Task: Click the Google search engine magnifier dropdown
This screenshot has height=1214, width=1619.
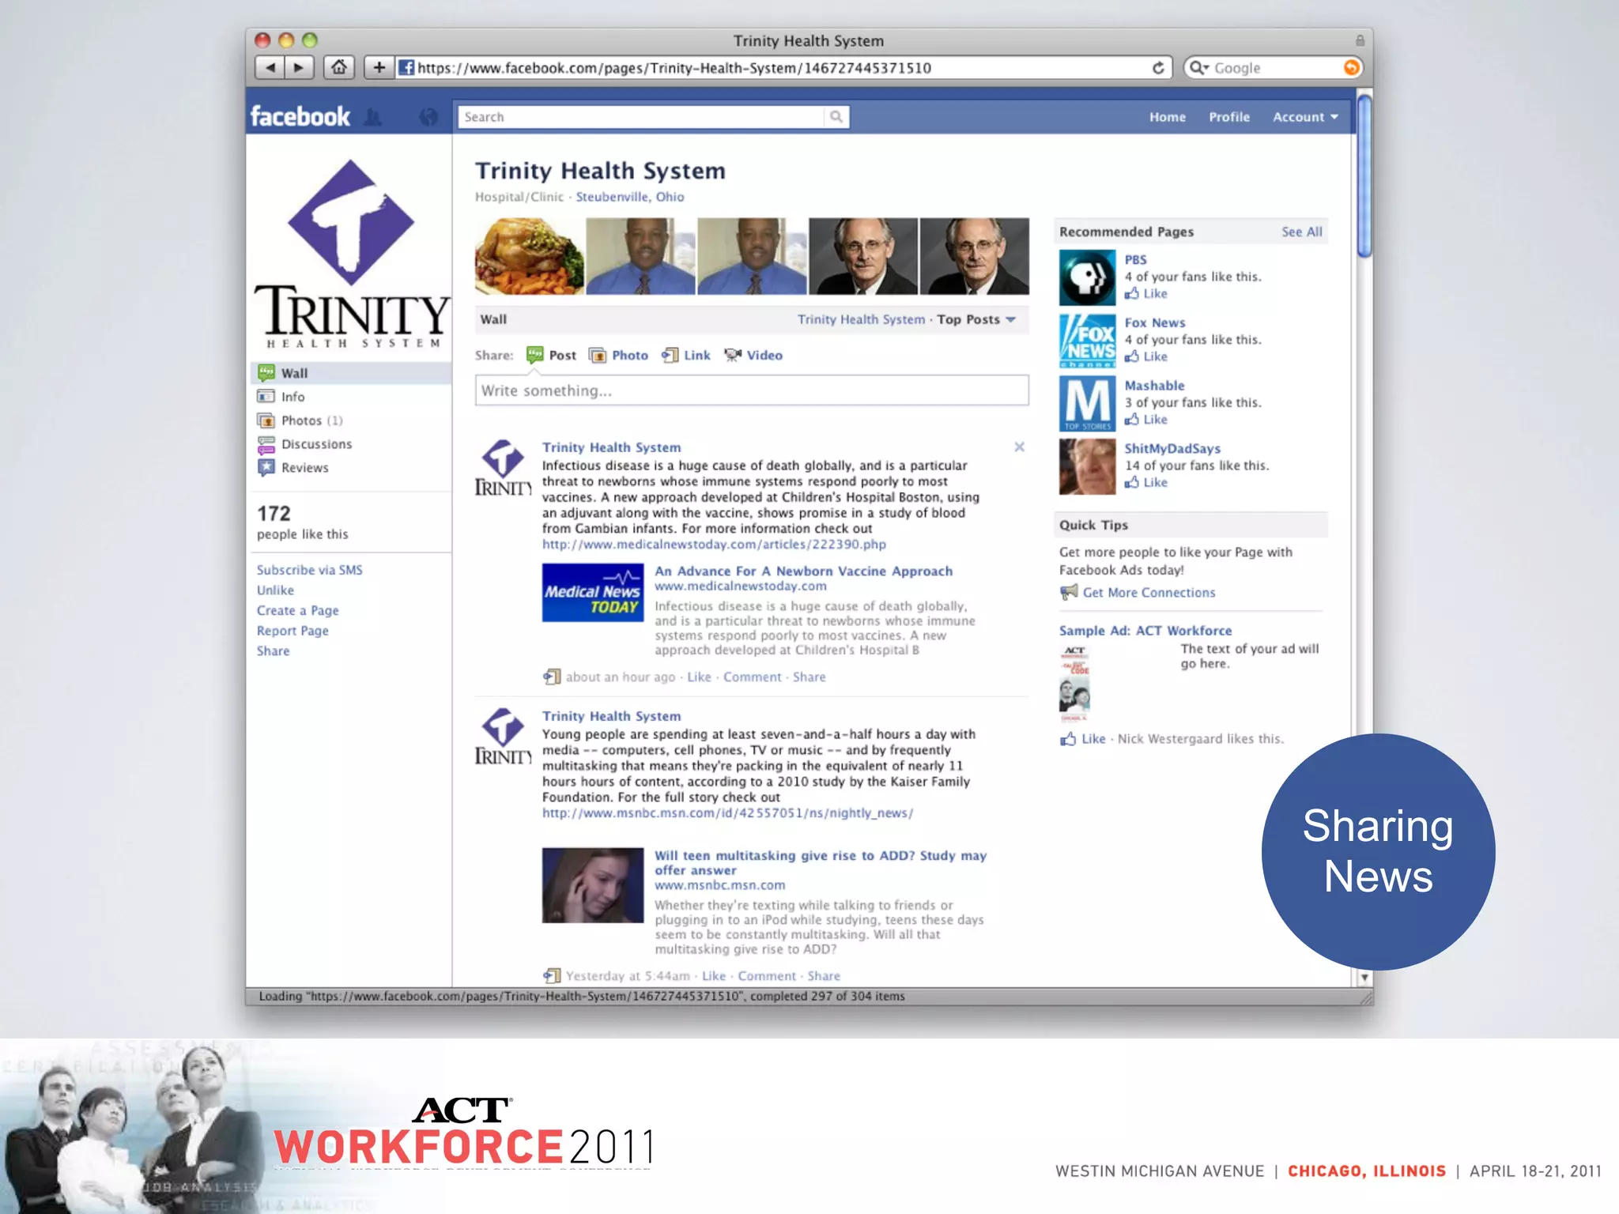Action: [x=1199, y=68]
